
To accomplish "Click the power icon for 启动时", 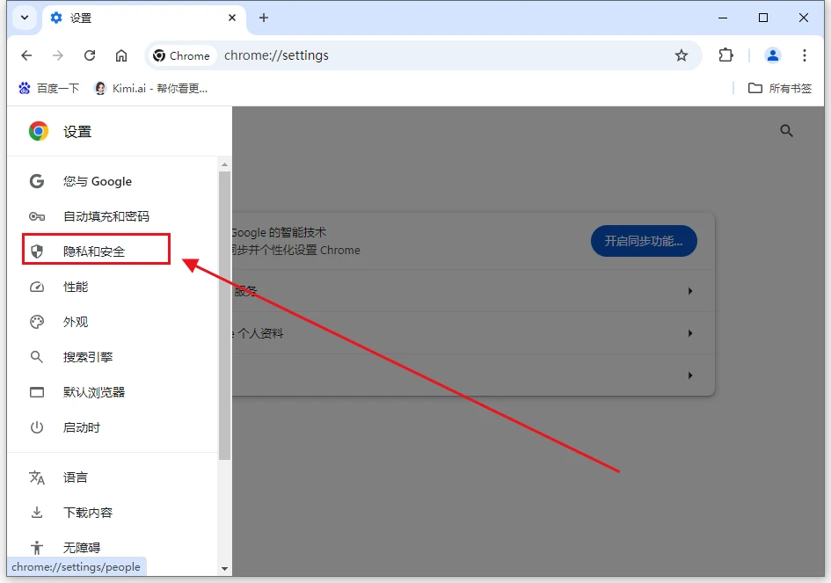I will click(37, 427).
